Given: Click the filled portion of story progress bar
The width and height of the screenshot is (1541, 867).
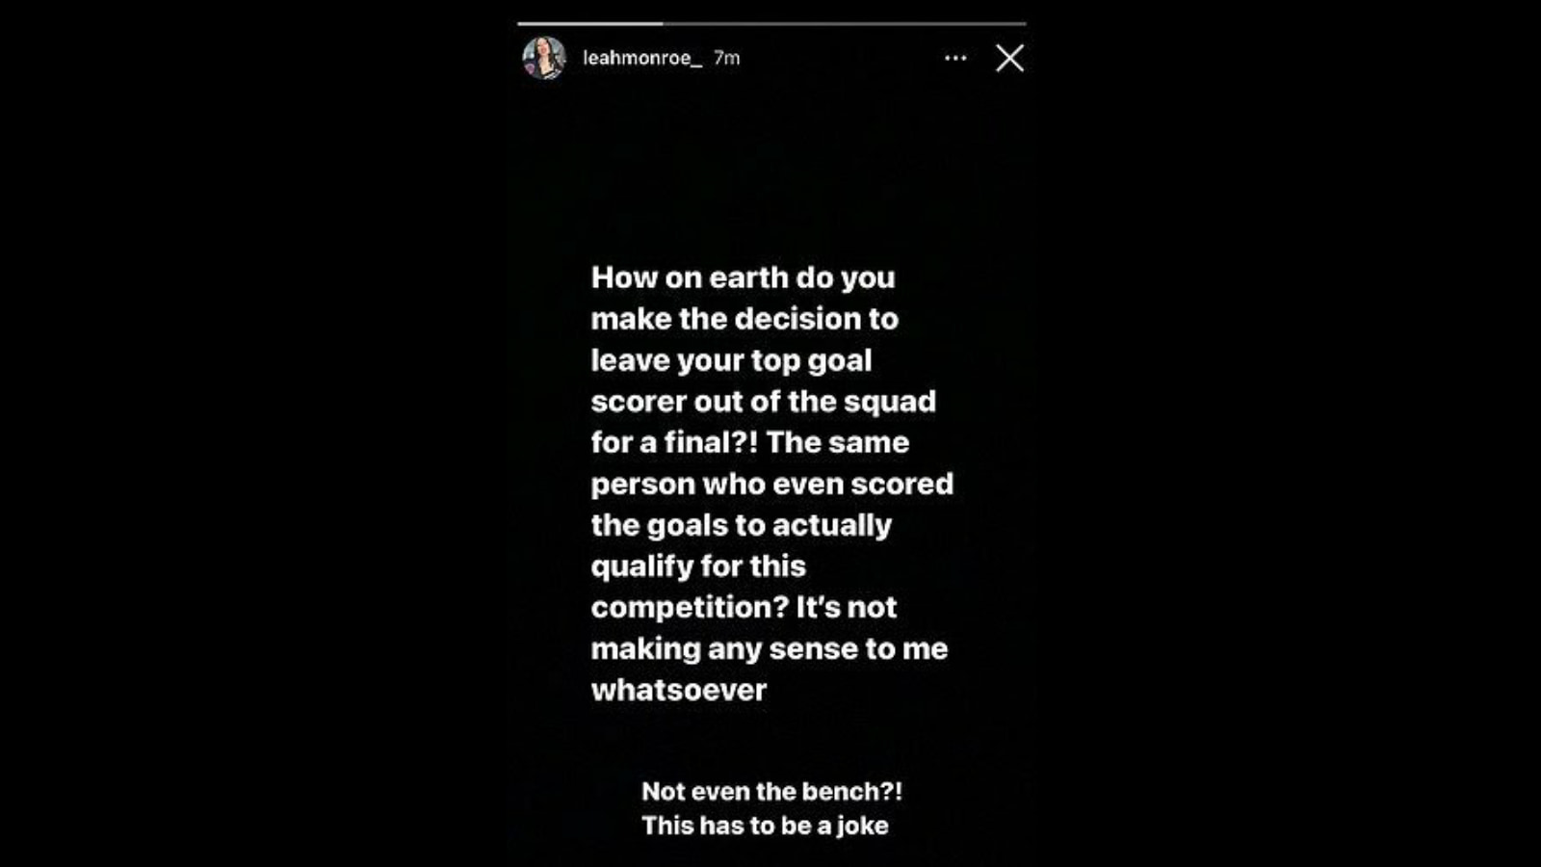Looking at the screenshot, I should 590,23.
